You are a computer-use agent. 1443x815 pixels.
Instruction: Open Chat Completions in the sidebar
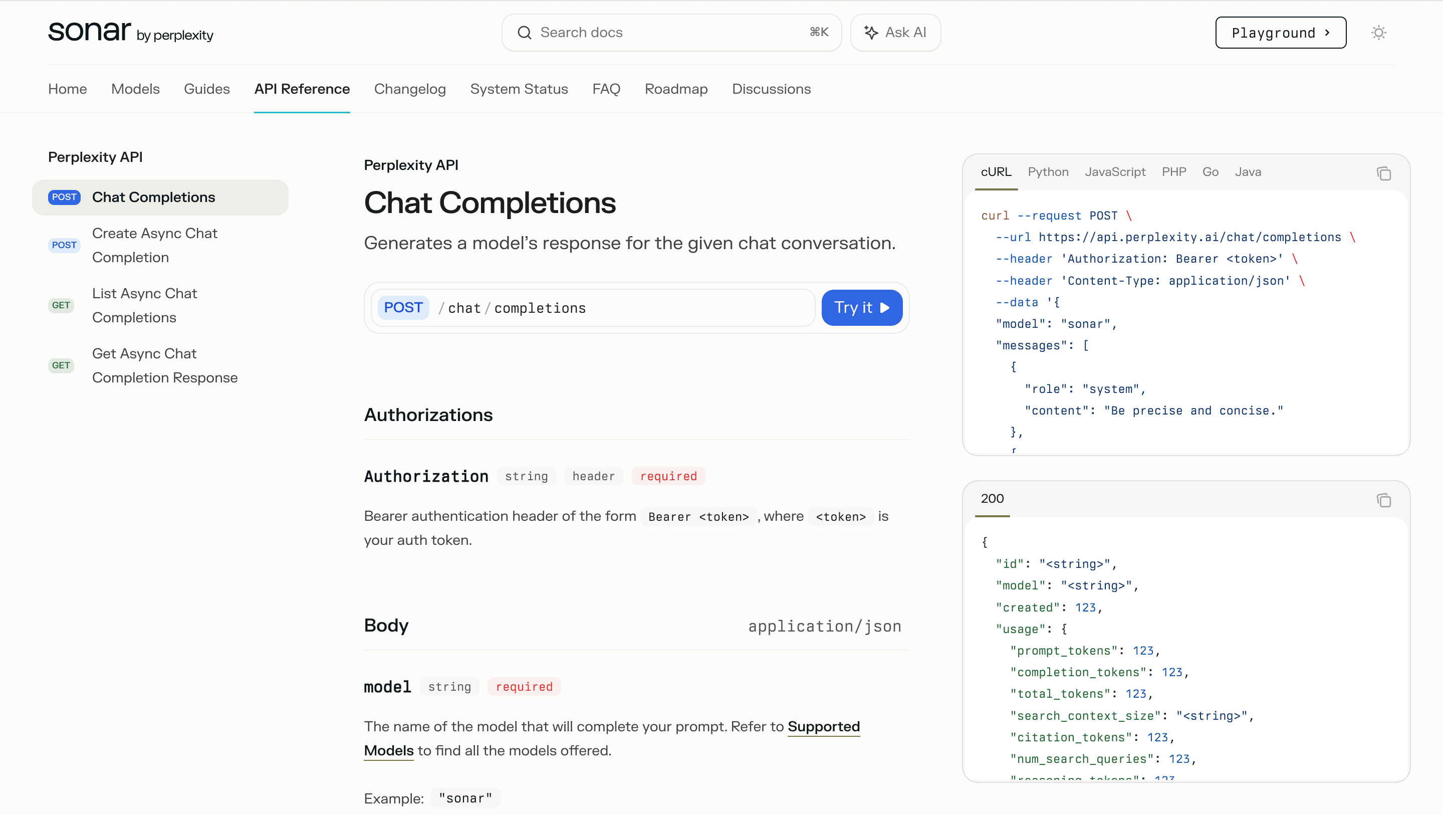point(153,197)
